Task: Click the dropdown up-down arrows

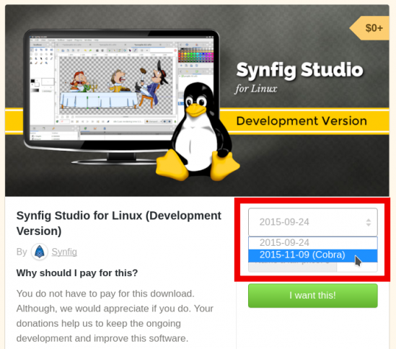Action: [x=369, y=222]
